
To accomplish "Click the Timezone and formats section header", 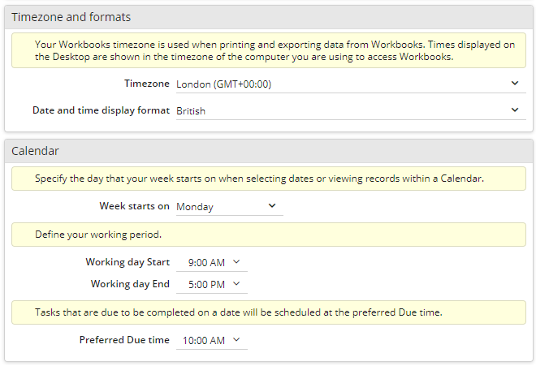I will tap(269, 17).
